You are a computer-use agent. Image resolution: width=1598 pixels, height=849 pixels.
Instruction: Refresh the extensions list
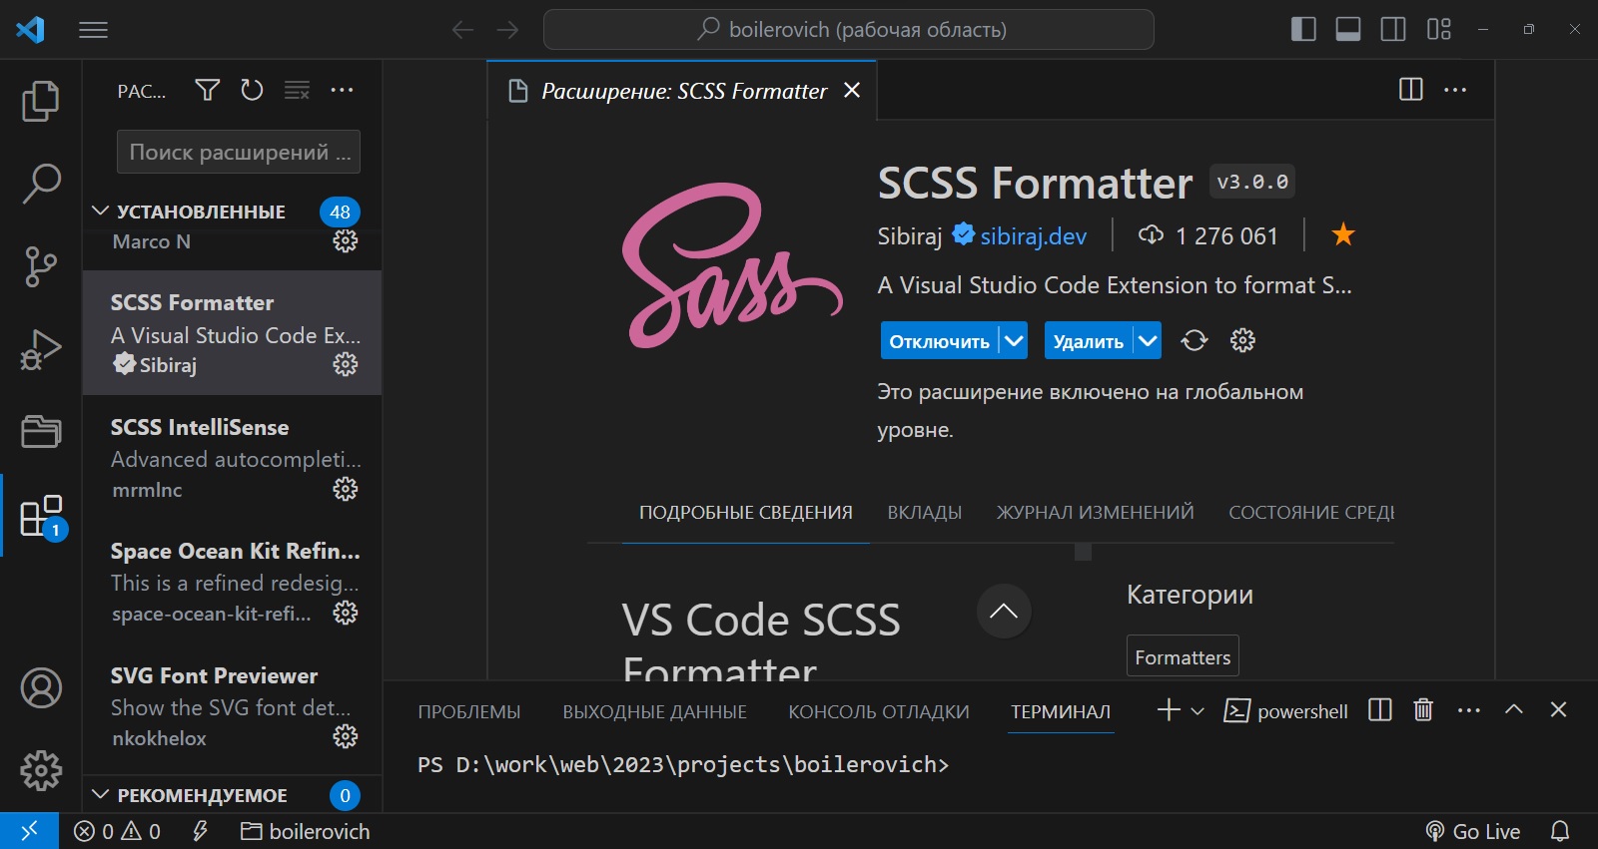tap(252, 91)
